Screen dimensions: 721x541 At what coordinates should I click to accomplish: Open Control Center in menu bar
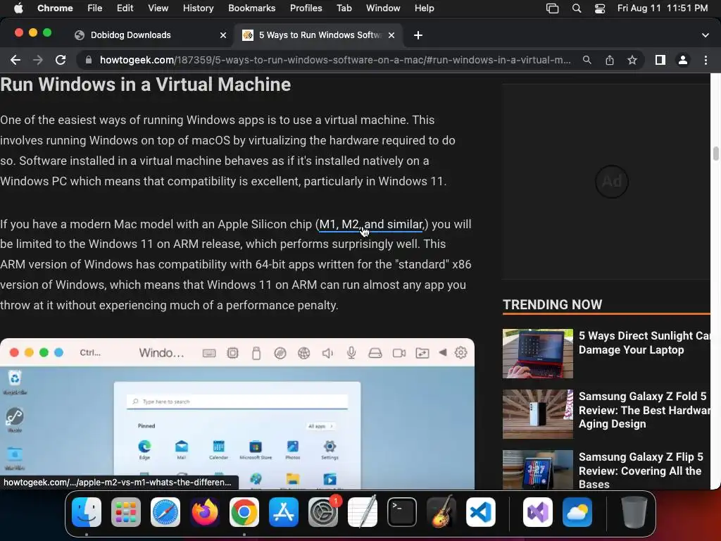click(x=600, y=8)
